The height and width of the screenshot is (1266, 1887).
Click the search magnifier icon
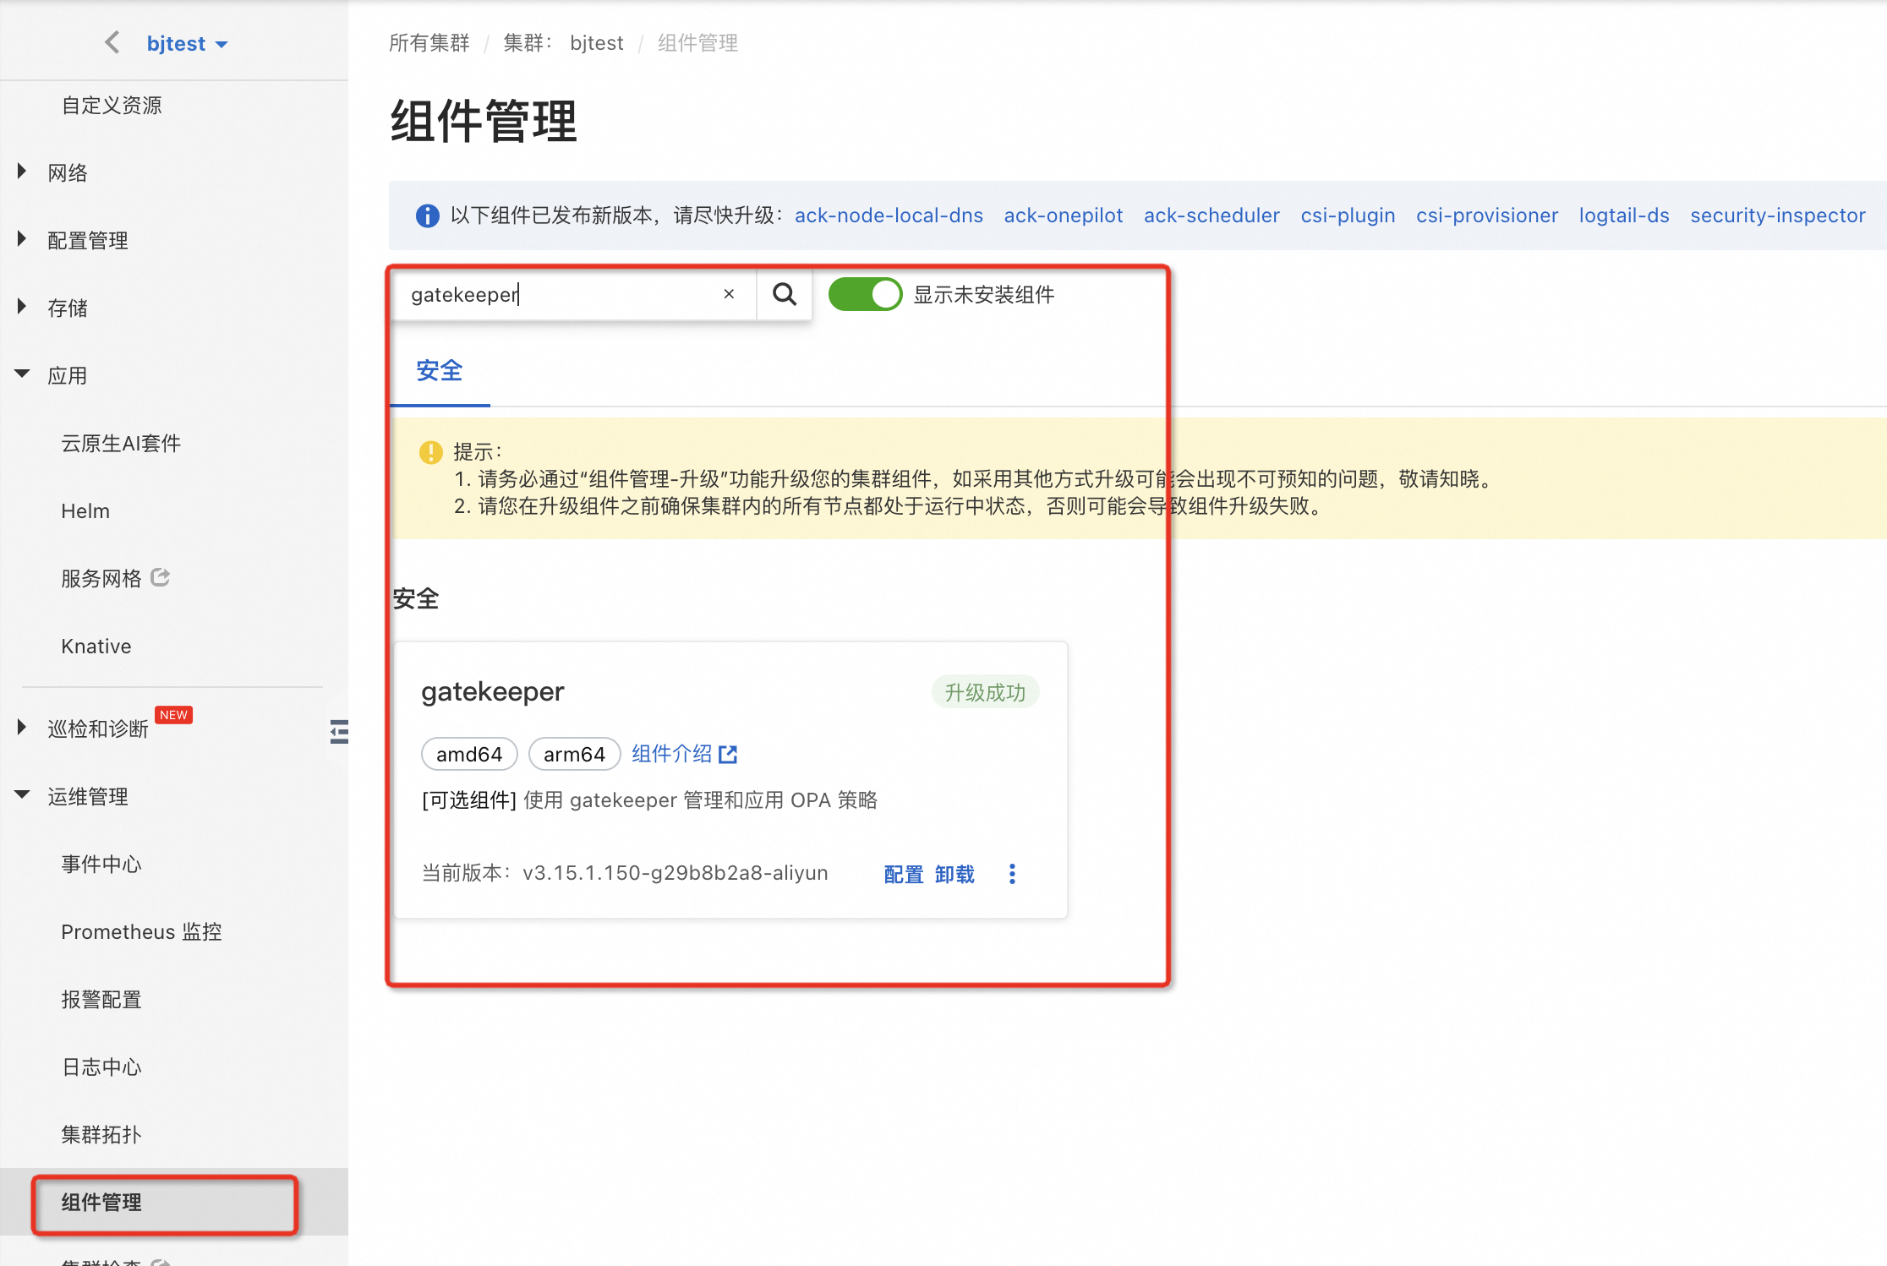(x=785, y=295)
